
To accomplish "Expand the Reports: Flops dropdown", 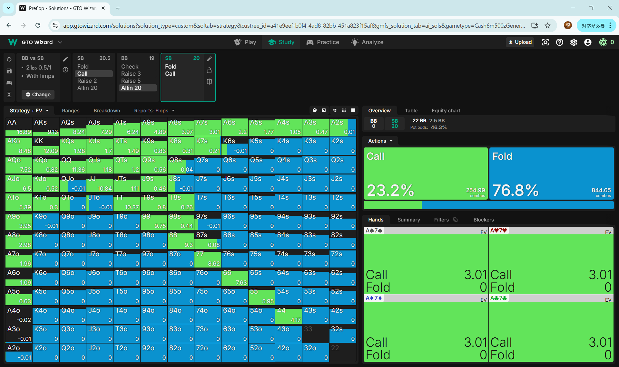I will (154, 110).
